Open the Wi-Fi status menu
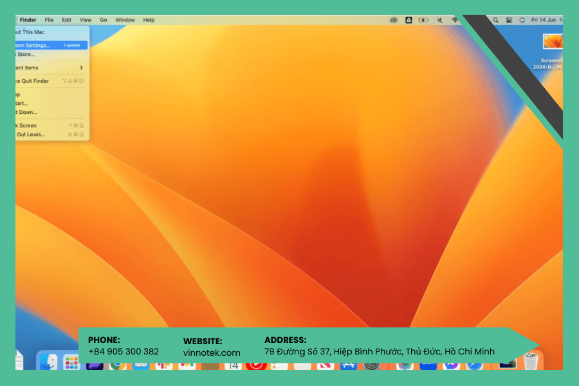Screen dimensions: 579x386 (455, 20)
